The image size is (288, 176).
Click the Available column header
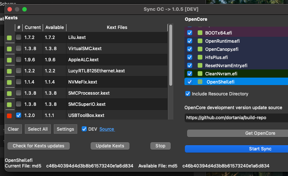(55, 27)
